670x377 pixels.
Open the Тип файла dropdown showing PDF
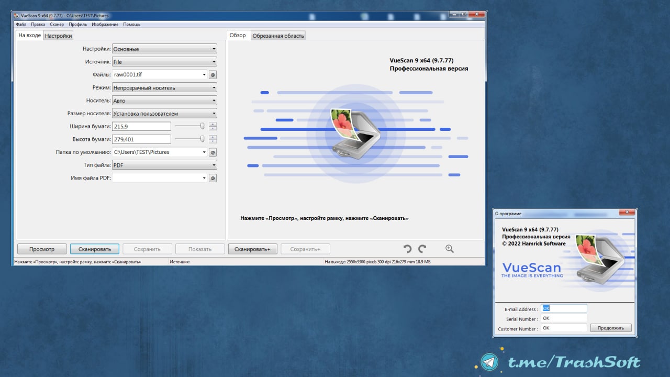[x=164, y=165]
